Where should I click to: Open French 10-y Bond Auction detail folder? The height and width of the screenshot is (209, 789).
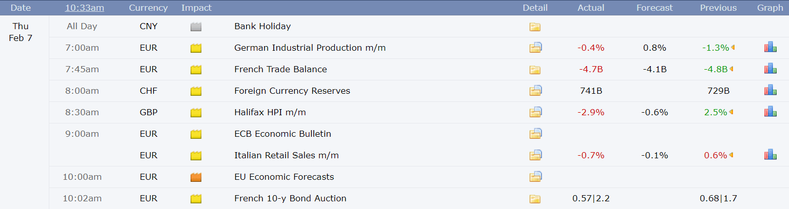[x=535, y=199]
